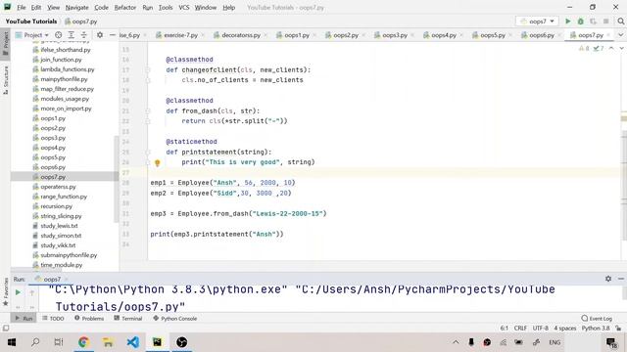Click the Run tool window button
627x352 pixels.
tap(24, 319)
